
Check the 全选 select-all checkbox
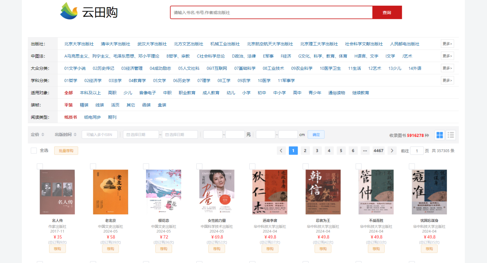[34, 151]
